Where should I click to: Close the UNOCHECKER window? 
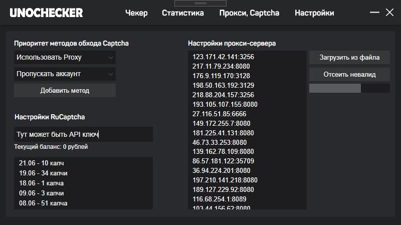point(389,12)
